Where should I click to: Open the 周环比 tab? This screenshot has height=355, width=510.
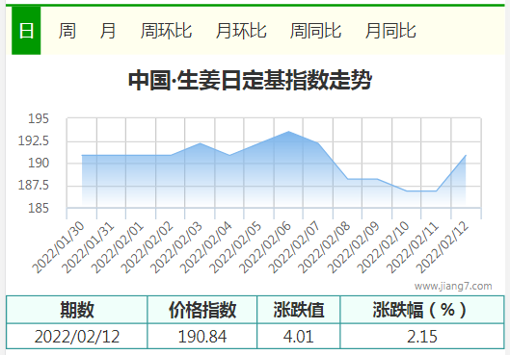(x=166, y=31)
